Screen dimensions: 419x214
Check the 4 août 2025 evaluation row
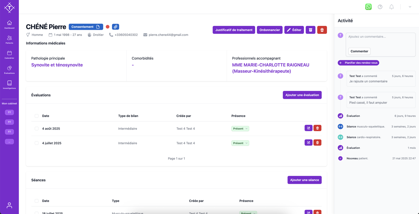(37, 129)
